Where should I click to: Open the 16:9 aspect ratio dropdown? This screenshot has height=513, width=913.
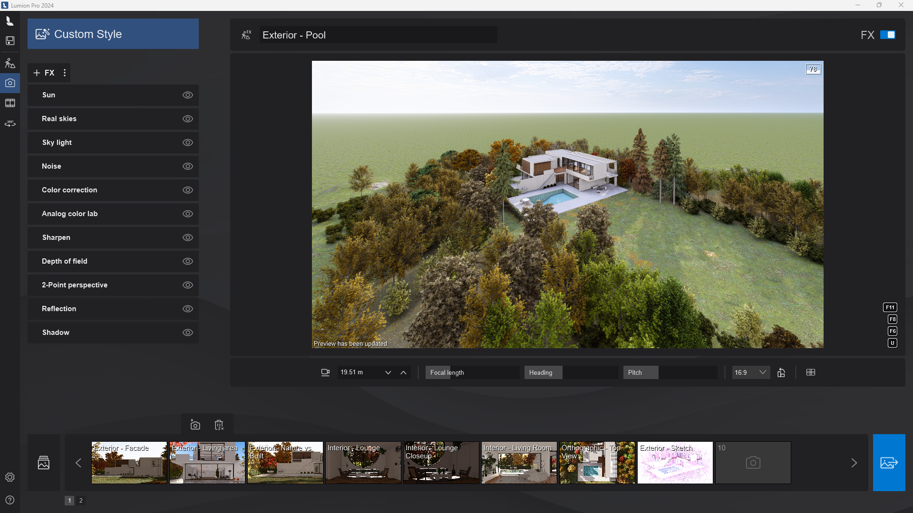tap(750, 372)
